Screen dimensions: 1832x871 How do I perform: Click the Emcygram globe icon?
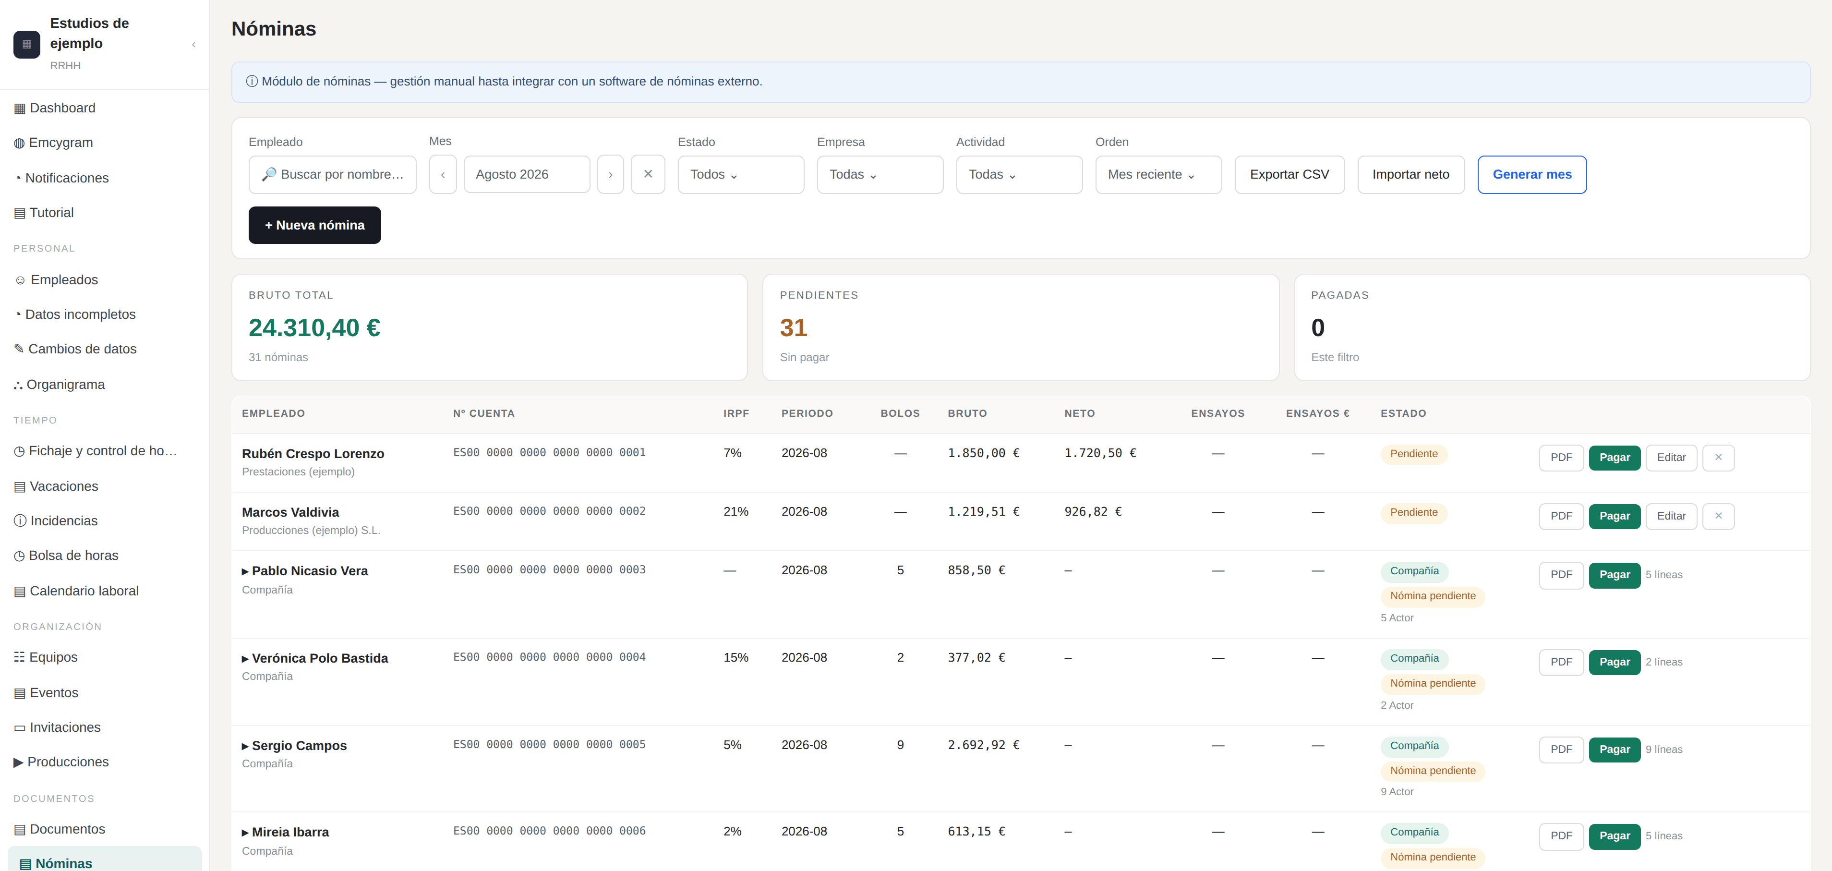(x=19, y=144)
